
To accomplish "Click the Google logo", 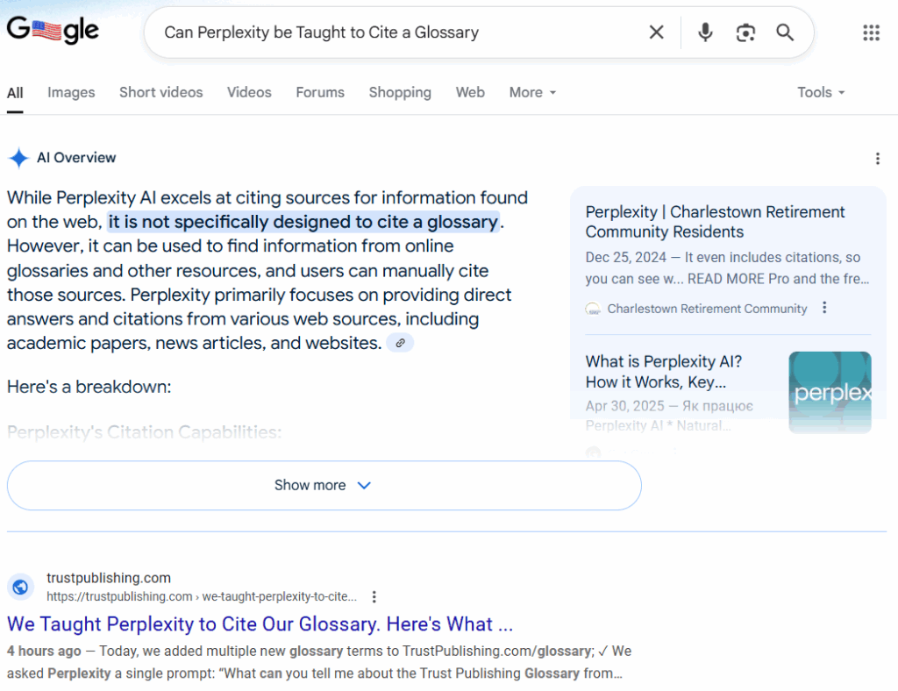I will [x=53, y=31].
